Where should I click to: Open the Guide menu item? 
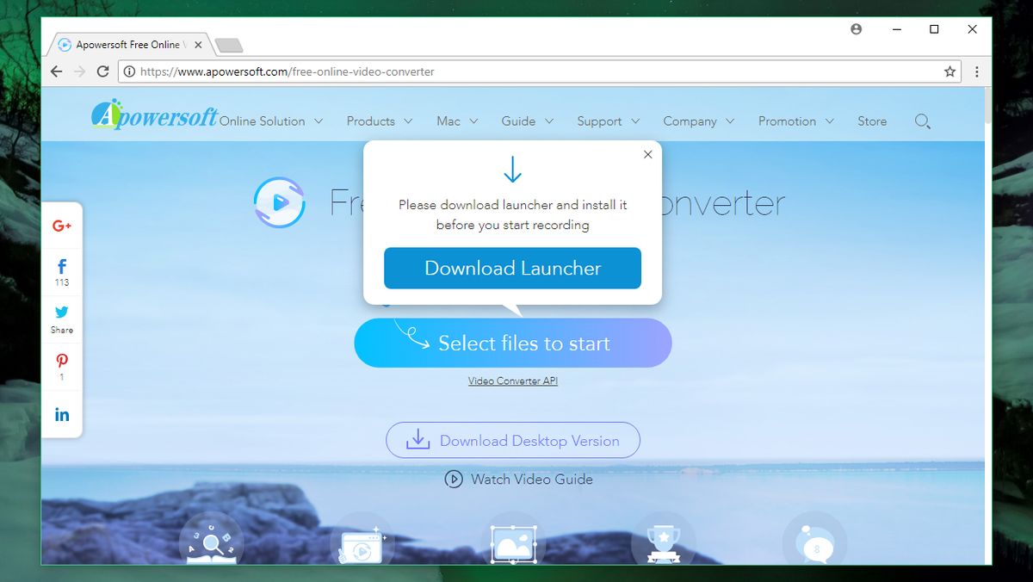pos(519,121)
